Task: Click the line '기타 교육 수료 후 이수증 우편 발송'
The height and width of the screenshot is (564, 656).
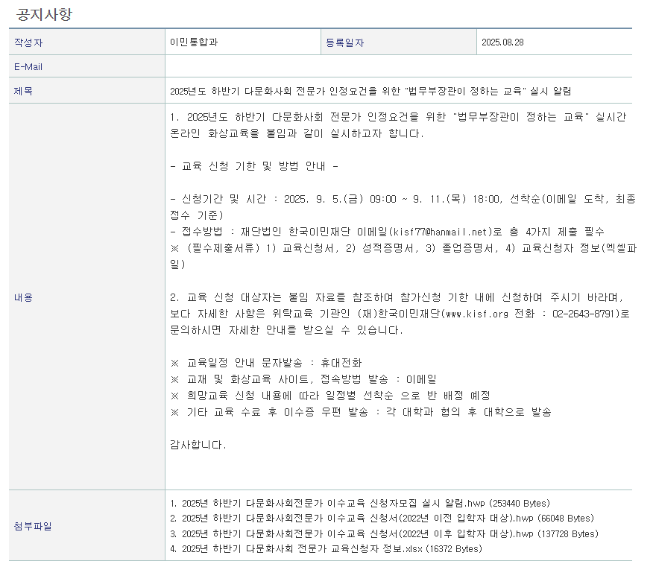Action: 361,412
